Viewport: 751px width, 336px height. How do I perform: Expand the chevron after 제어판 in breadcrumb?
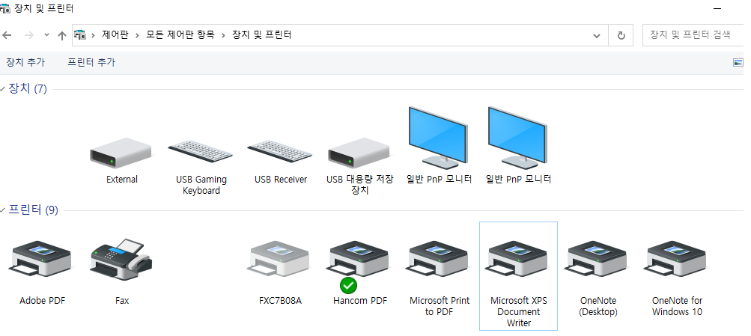[137, 35]
